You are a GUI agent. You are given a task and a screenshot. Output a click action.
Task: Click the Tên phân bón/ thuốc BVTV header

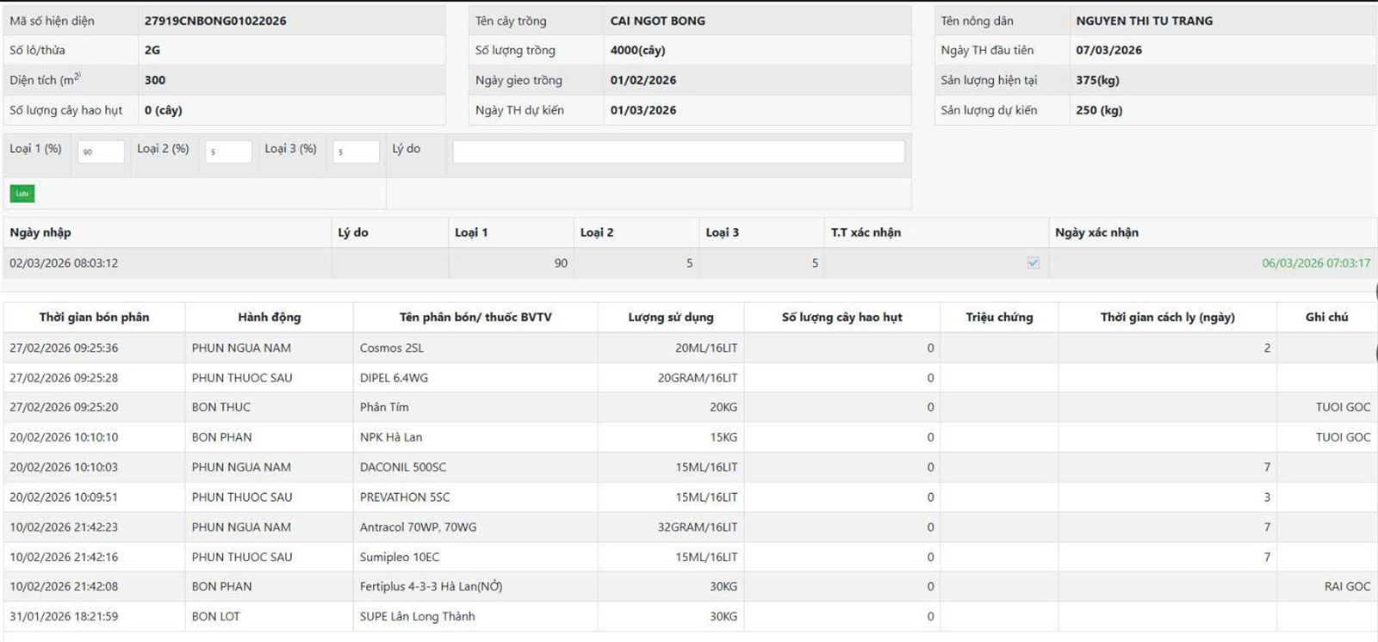[x=475, y=318]
